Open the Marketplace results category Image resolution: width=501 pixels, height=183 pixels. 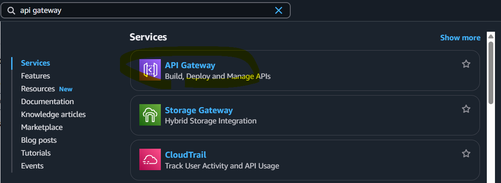(42, 127)
